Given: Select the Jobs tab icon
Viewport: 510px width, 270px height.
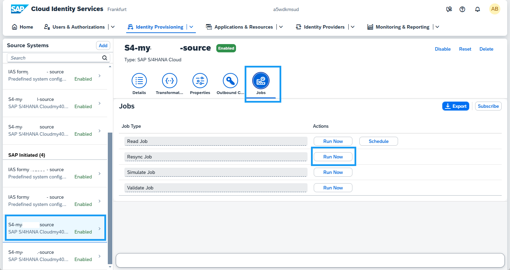Looking at the screenshot, I should [261, 81].
